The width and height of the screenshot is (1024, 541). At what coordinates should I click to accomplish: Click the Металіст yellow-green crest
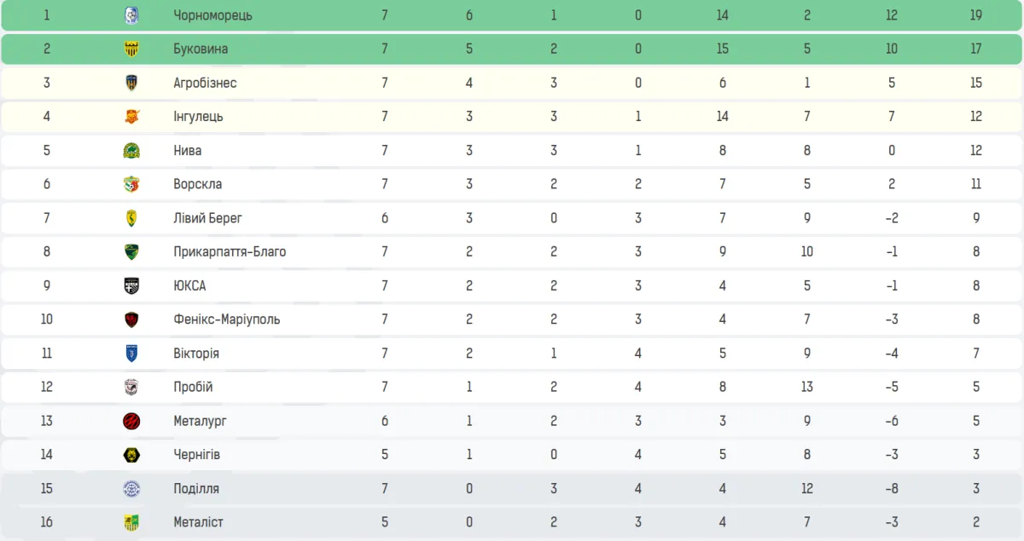131,522
